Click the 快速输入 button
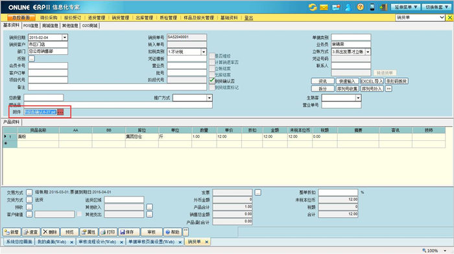The height and width of the screenshot is (254, 454). point(347,81)
